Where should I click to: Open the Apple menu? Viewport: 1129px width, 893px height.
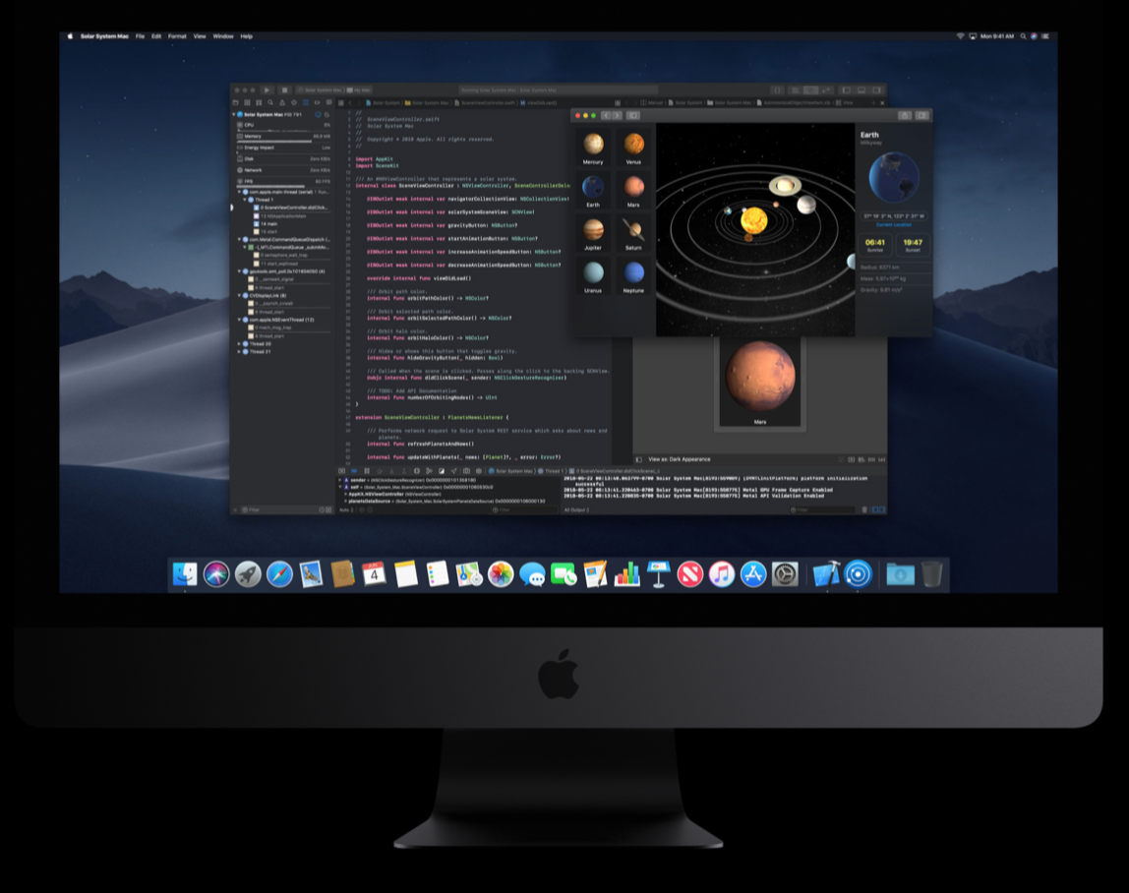70,36
